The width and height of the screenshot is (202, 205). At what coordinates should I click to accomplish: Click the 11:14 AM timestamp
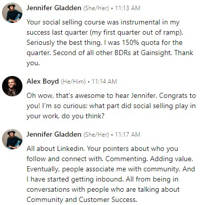[x=105, y=82]
